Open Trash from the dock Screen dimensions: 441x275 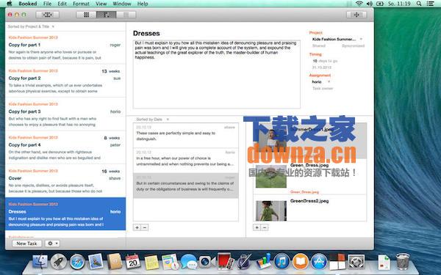[x=403, y=262]
